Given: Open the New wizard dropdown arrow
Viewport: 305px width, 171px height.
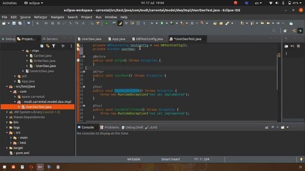Looking at the screenshot, I should (9, 23).
